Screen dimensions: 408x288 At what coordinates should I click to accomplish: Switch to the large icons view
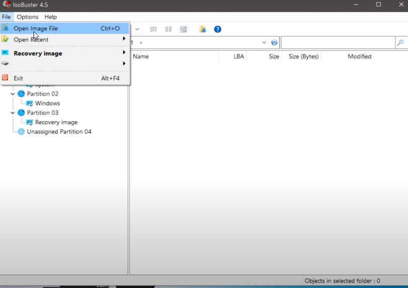click(183, 29)
